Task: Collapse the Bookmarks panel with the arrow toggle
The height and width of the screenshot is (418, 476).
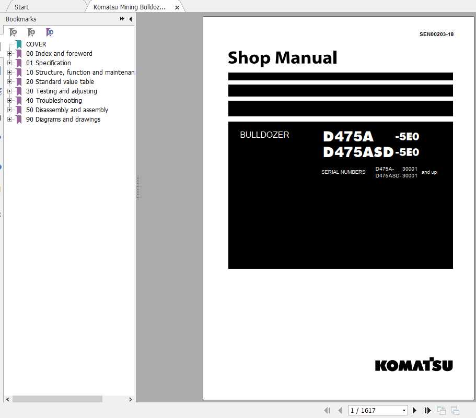Action: (x=130, y=19)
